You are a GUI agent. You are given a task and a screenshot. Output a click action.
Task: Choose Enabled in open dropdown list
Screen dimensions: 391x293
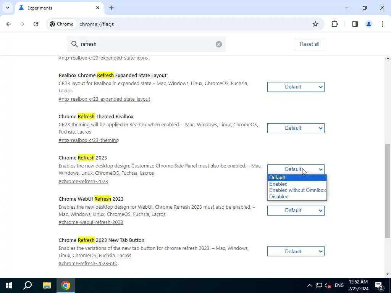pos(297,184)
